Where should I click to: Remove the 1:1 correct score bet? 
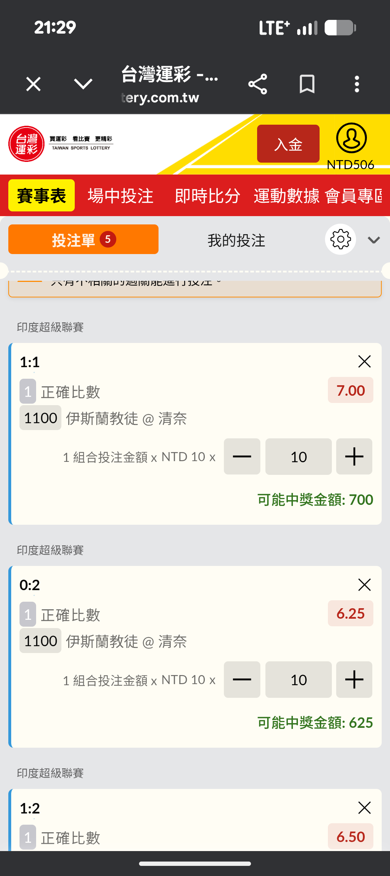364,361
